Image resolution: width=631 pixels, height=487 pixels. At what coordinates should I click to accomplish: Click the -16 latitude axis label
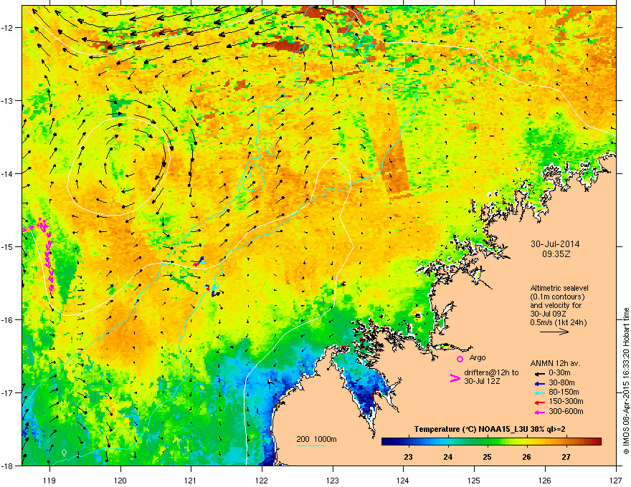pyautogui.click(x=7, y=320)
